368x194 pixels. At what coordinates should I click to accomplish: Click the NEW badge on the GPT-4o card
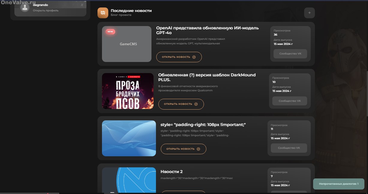[110, 31]
